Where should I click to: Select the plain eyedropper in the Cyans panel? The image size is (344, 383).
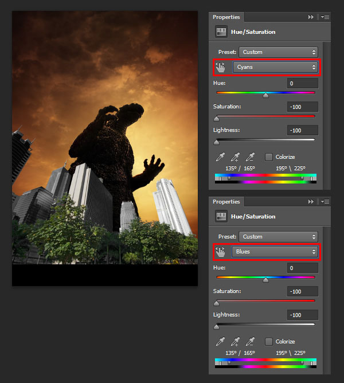pos(220,157)
